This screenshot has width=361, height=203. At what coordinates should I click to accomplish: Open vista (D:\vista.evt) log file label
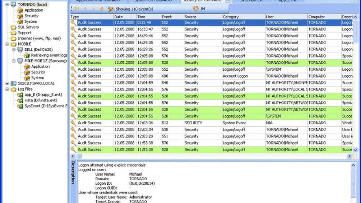[x=41, y=100]
